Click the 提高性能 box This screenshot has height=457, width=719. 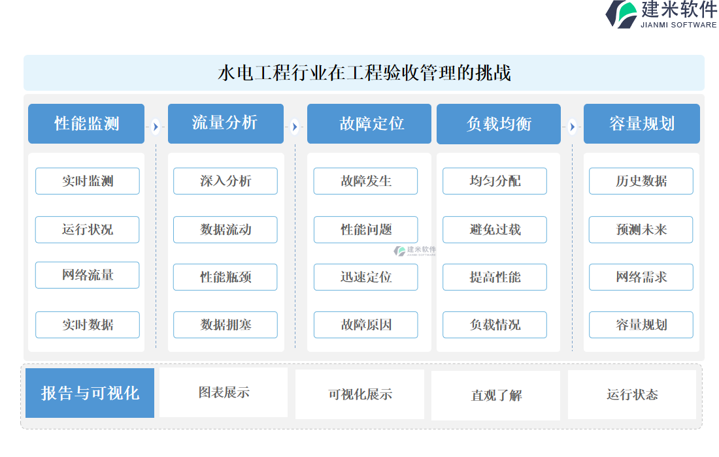click(495, 277)
